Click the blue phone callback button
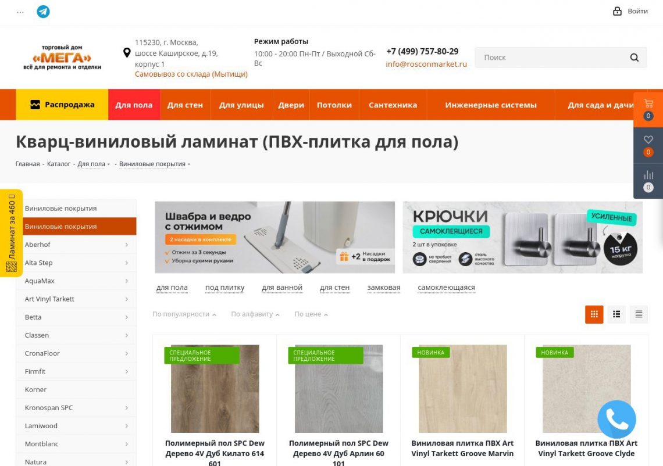The width and height of the screenshot is (663, 466). tap(616, 419)
